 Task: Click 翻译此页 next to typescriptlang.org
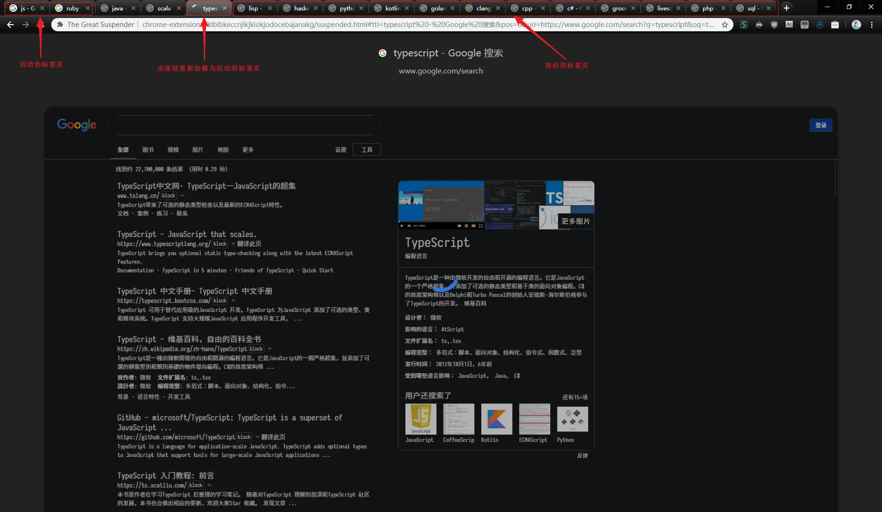tap(249, 244)
